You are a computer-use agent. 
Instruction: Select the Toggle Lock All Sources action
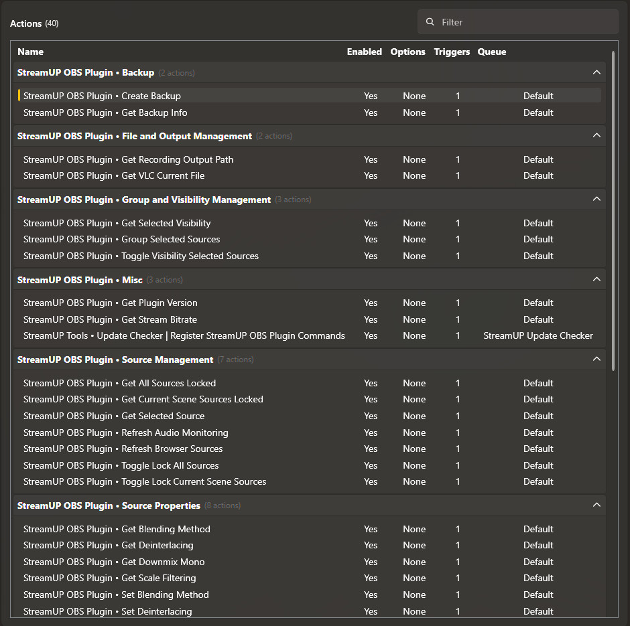click(x=310, y=465)
